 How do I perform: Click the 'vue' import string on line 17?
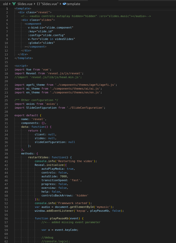pyautogui.click(x=46, y=69)
